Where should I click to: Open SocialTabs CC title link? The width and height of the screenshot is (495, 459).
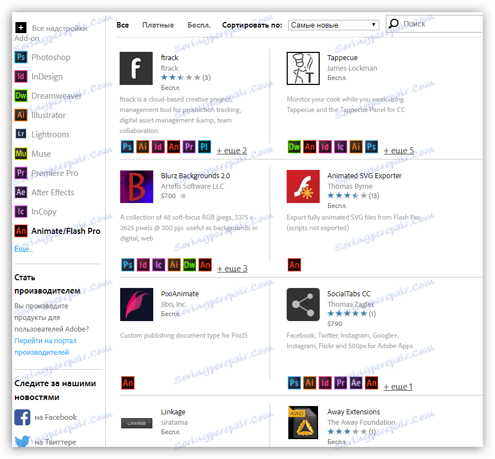point(349,294)
